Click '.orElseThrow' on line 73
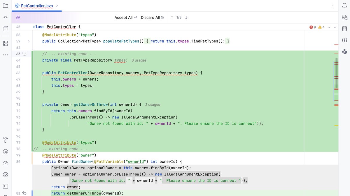This screenshot has width=350, height=196. click(83, 117)
